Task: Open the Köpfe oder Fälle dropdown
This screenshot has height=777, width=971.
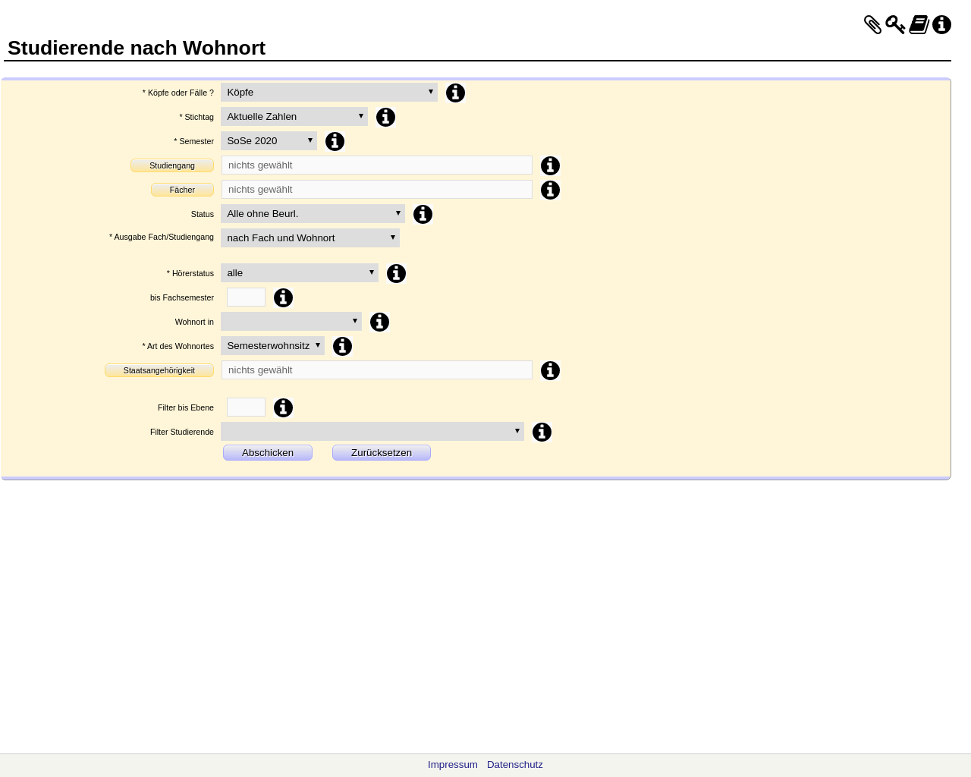Action: [x=329, y=92]
